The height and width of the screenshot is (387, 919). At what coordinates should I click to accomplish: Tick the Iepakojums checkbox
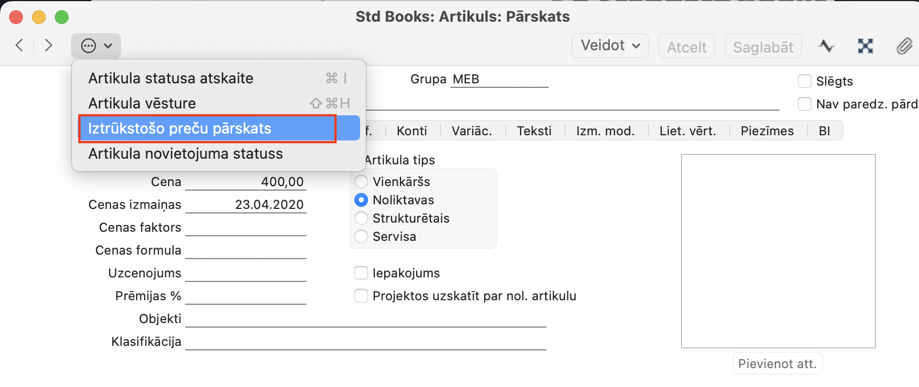(x=361, y=273)
